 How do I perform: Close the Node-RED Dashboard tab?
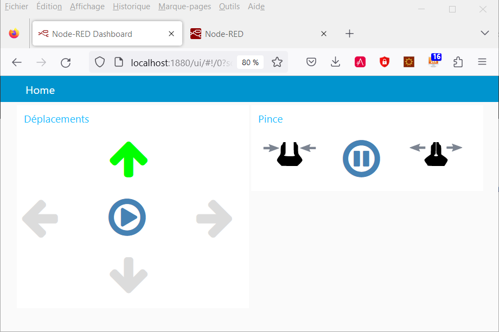pos(171,34)
